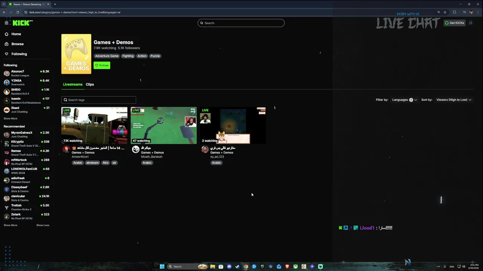483x271 pixels.
Task: Click the KICK logo
Action: [23, 23]
